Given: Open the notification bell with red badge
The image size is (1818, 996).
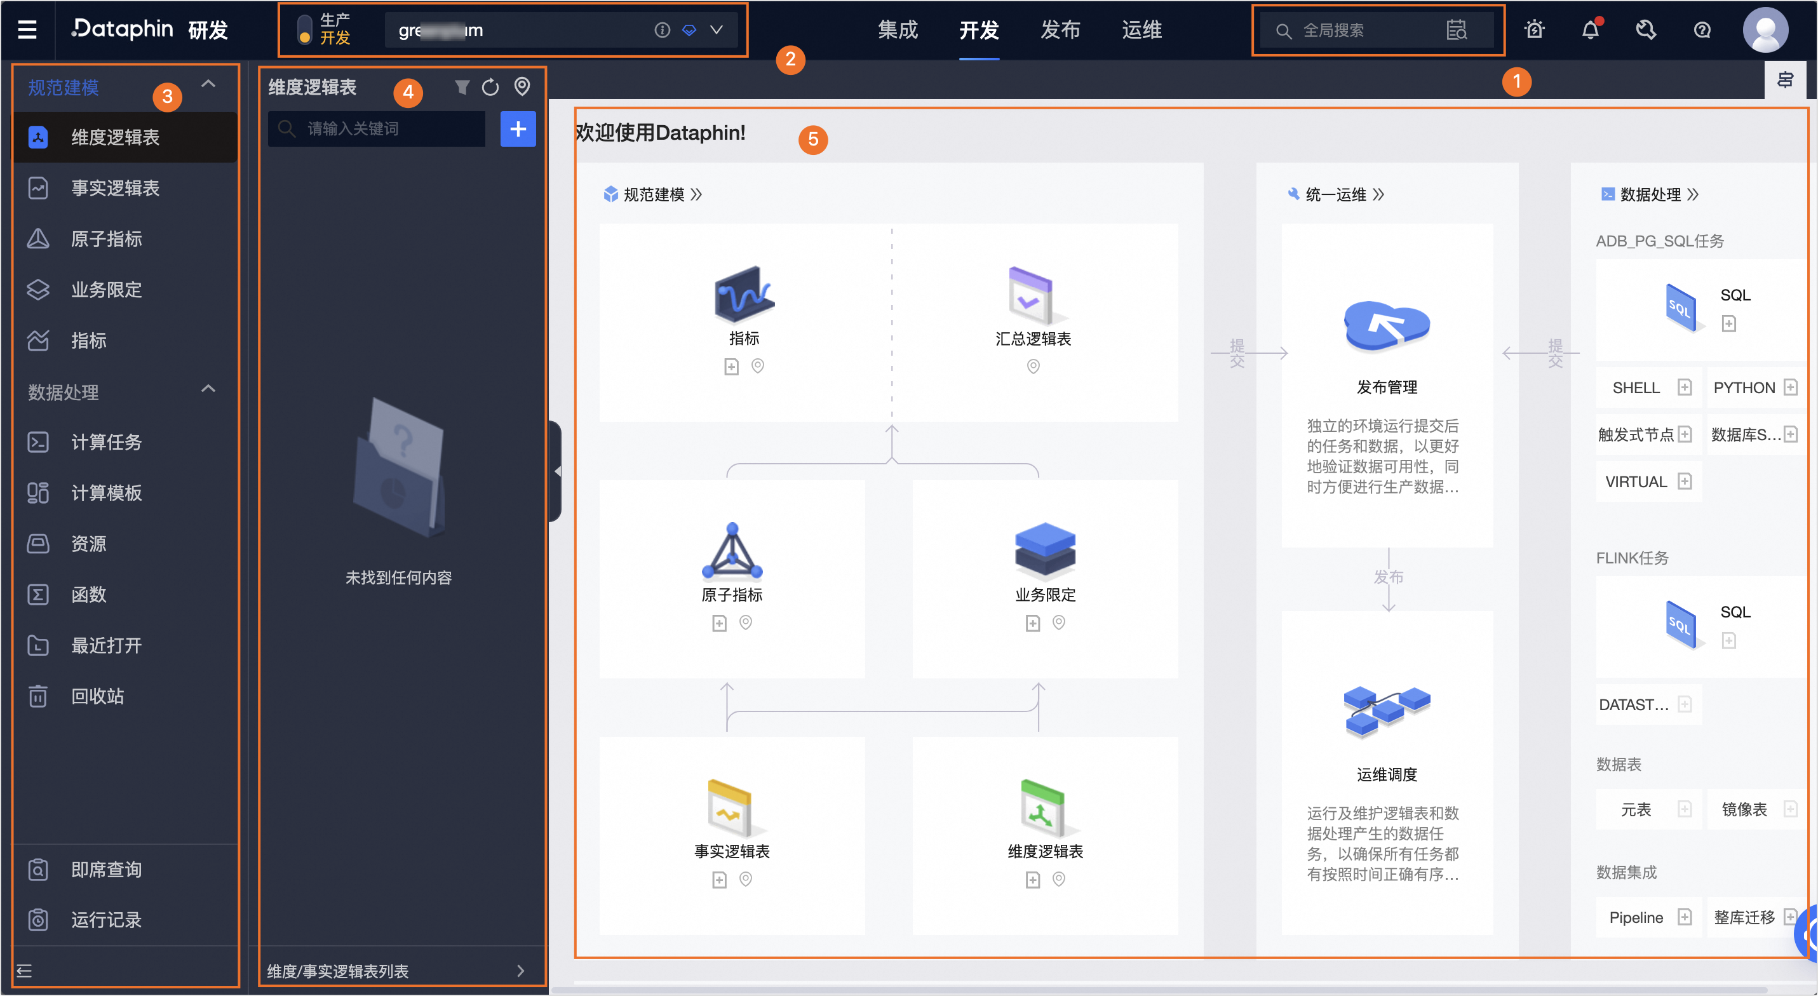Looking at the screenshot, I should pos(1590,30).
